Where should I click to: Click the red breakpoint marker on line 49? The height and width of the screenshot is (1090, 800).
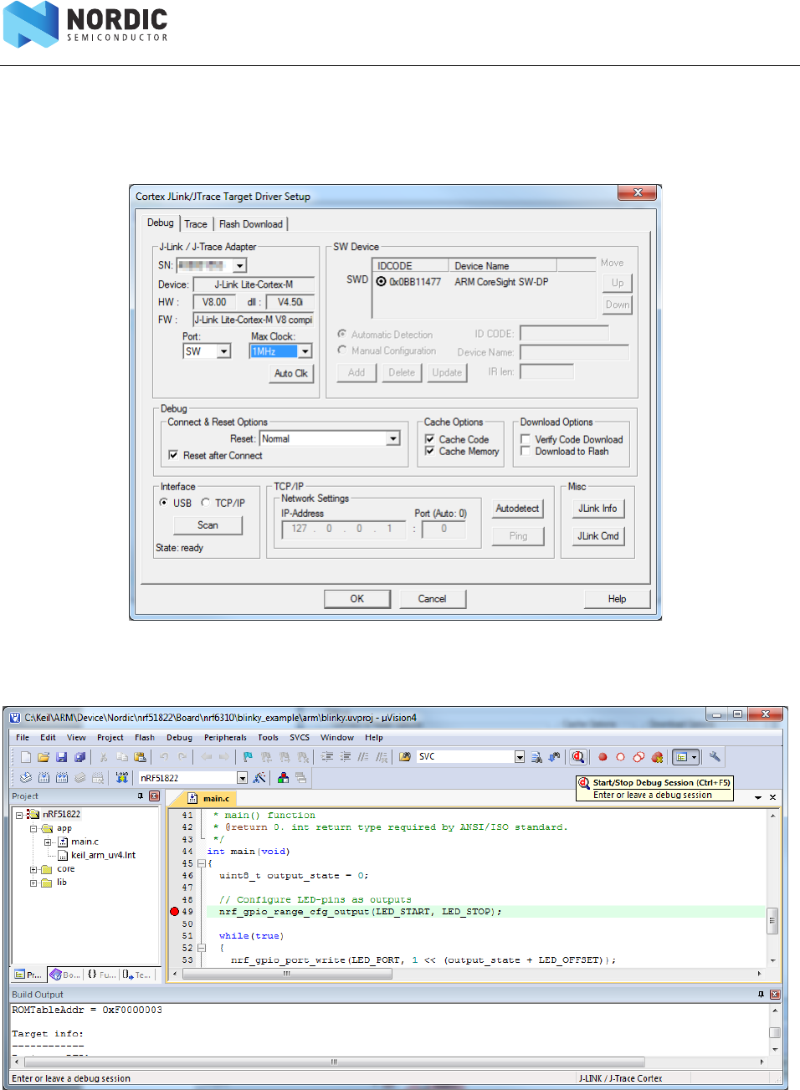click(175, 912)
